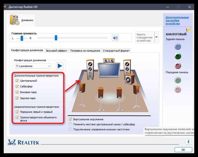The height and width of the screenshot is (157, 198).
Task: Switch to Звуковой эффект tab
Action: (x=56, y=51)
